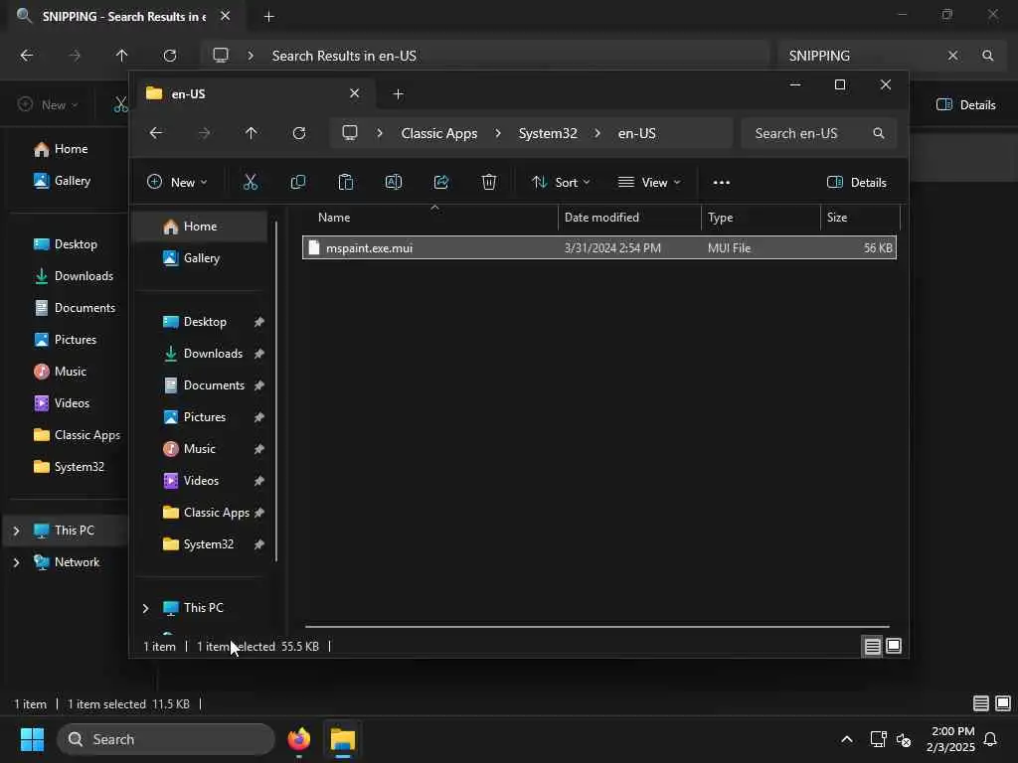Sort by Date modified column header

(x=629, y=218)
